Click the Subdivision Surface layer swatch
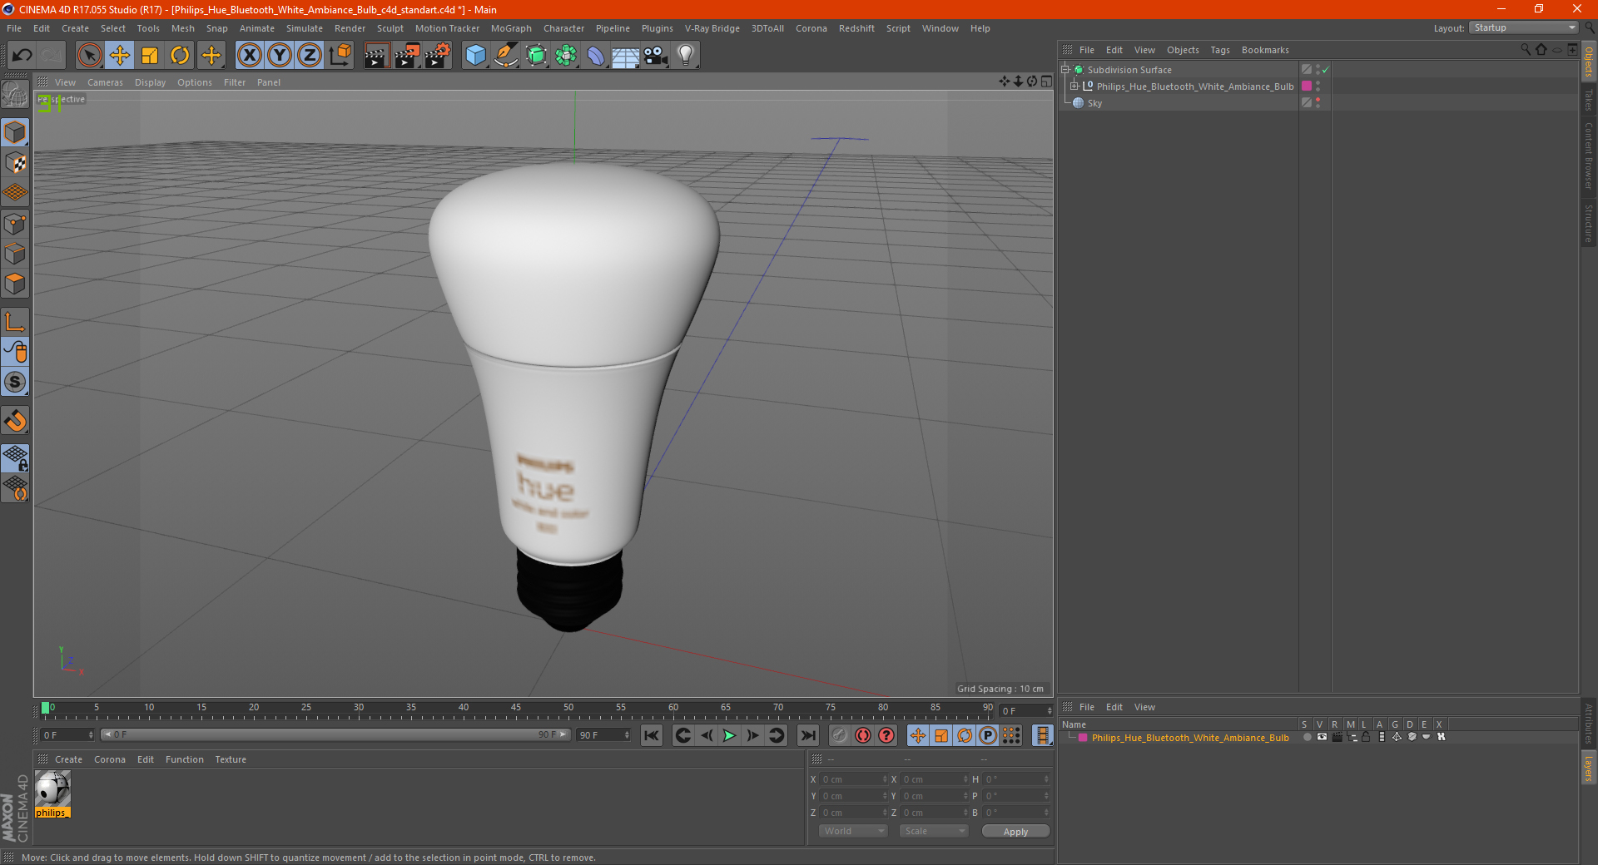The image size is (1598, 865). coord(1307,70)
